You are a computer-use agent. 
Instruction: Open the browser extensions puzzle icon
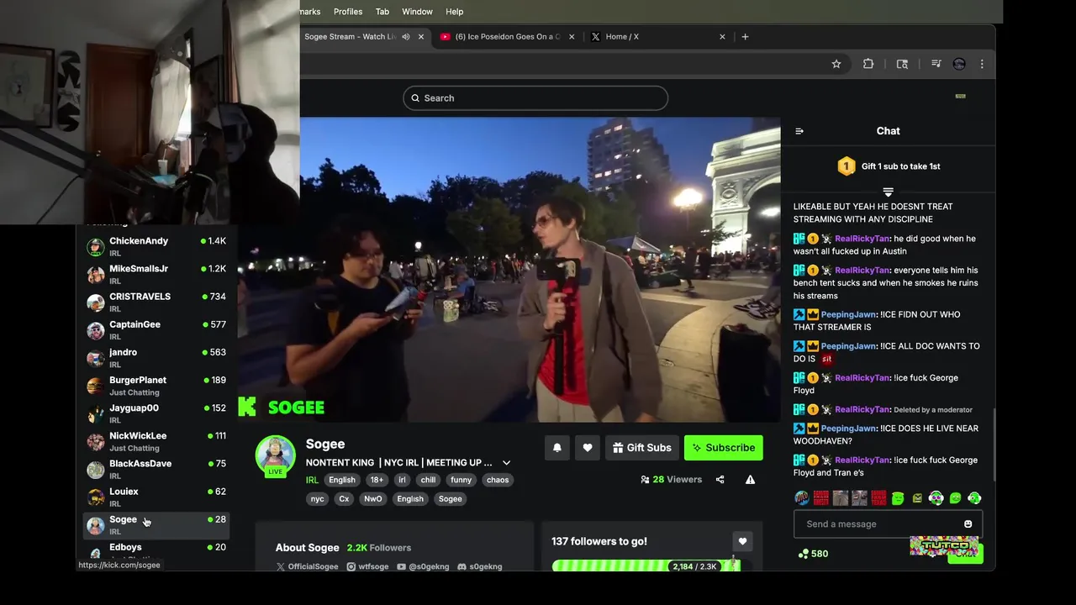coord(868,64)
